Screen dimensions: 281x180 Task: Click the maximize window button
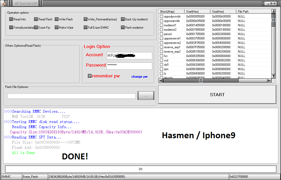[x=271, y=3]
